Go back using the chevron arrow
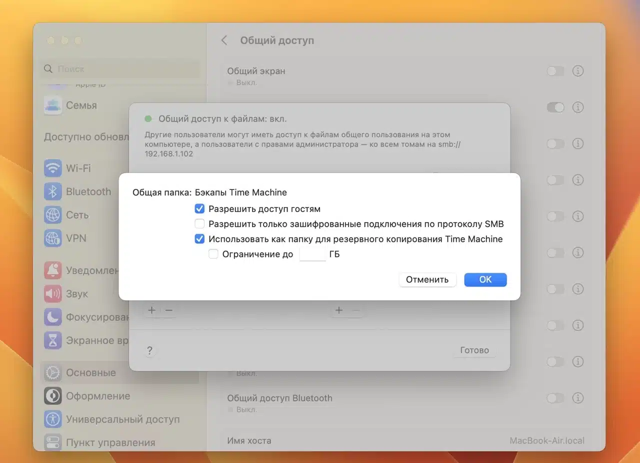Screen dimensions: 640x463 [224, 40]
